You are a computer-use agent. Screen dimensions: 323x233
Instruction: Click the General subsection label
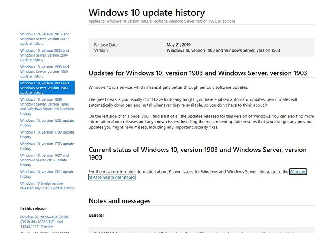coord(96,215)
